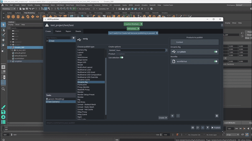Screen dimensions: 252x141
Task: Click the Create button
Action: coord(163,118)
